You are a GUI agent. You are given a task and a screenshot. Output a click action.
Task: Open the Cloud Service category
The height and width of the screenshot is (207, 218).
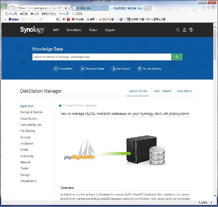(29, 118)
